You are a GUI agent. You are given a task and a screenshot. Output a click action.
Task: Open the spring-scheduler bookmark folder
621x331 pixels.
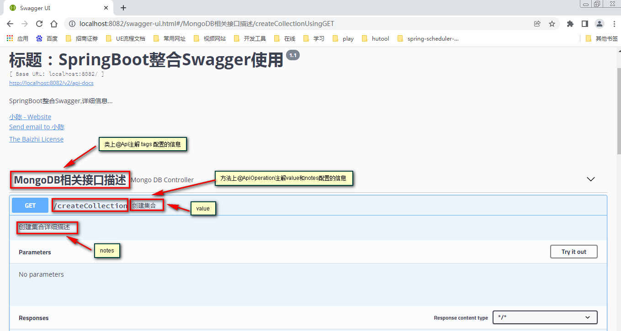[428, 39]
